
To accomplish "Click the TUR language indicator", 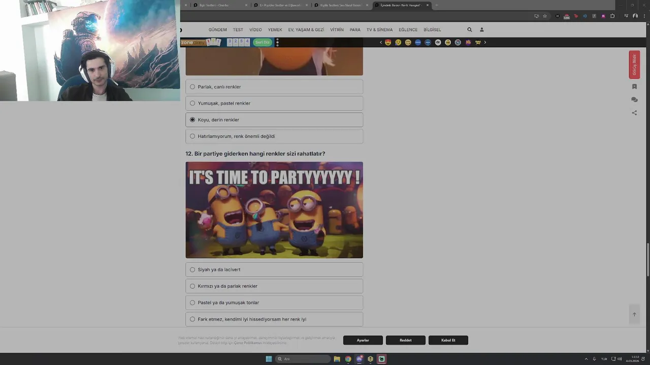I will [604, 359].
